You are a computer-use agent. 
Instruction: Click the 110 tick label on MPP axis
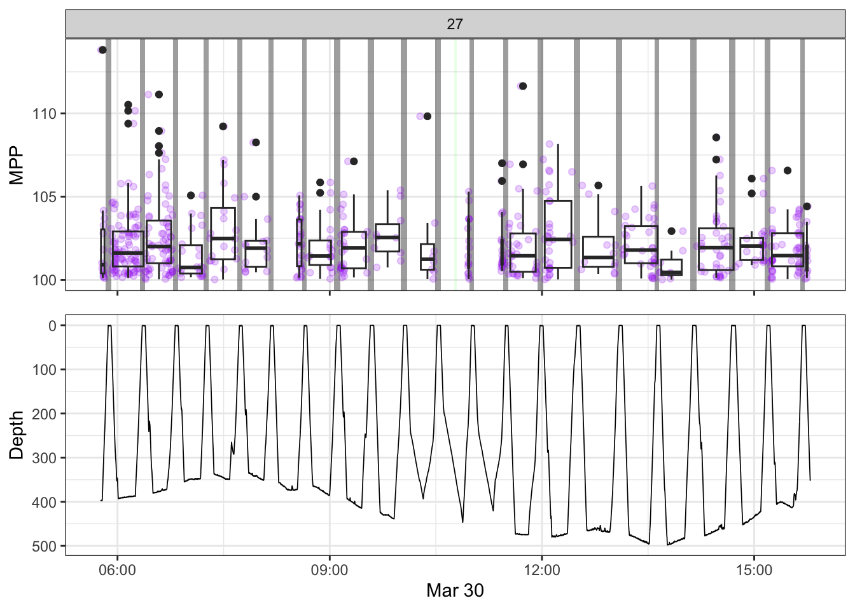[45, 114]
